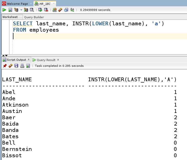This screenshot has width=187, height=160.
Task: Click the Run Statement green play icon
Action: 4,10
